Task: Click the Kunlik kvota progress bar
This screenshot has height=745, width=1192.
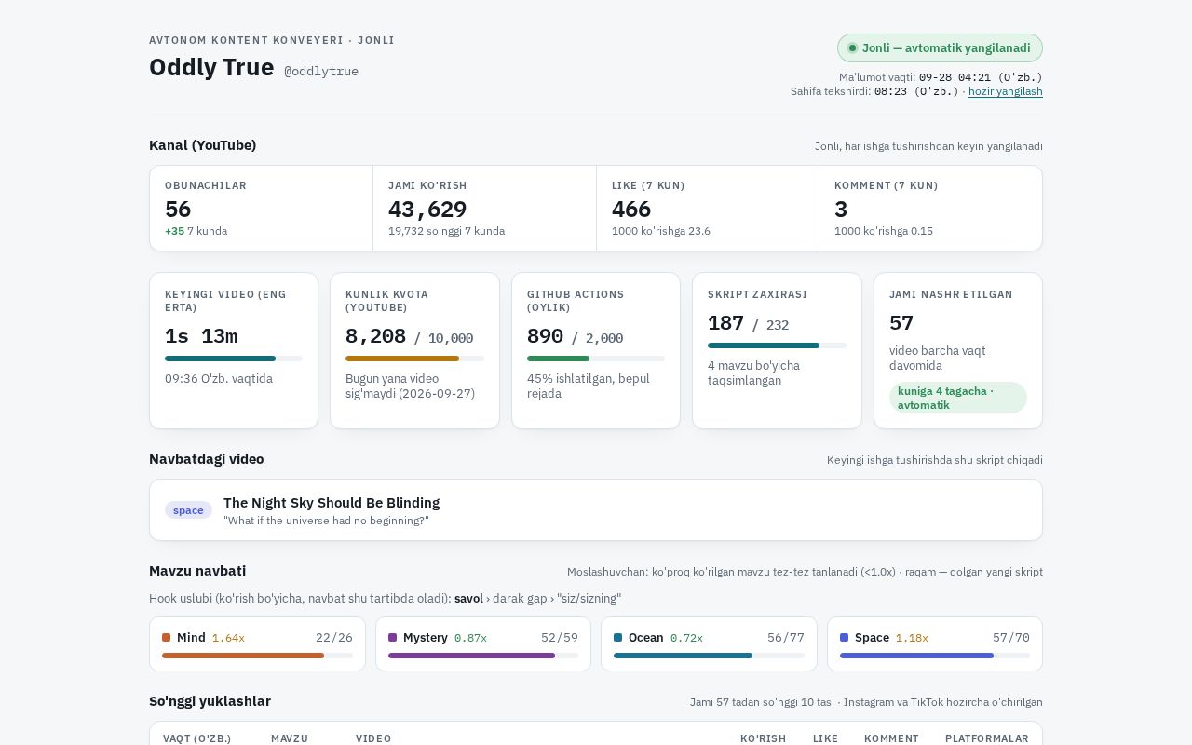Action: click(x=414, y=359)
